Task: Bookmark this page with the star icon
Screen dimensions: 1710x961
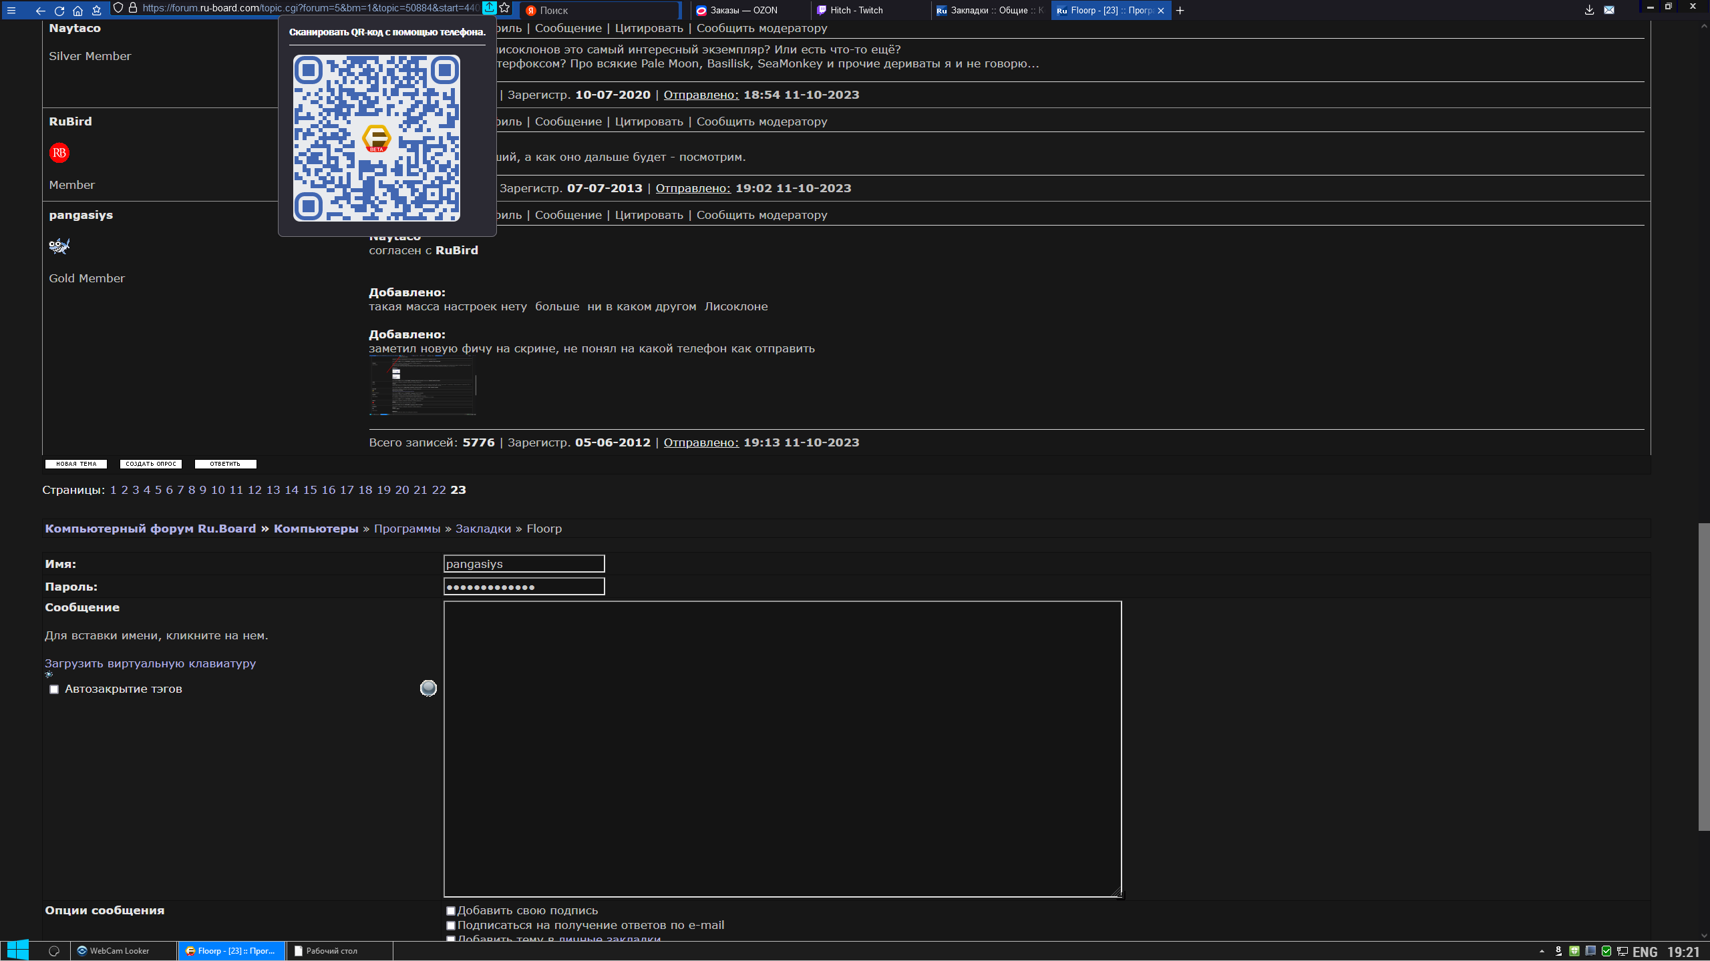Action: click(505, 8)
